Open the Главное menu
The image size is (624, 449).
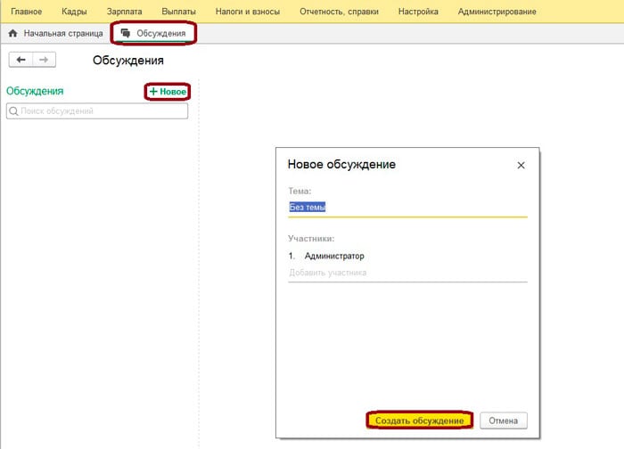[x=26, y=12]
